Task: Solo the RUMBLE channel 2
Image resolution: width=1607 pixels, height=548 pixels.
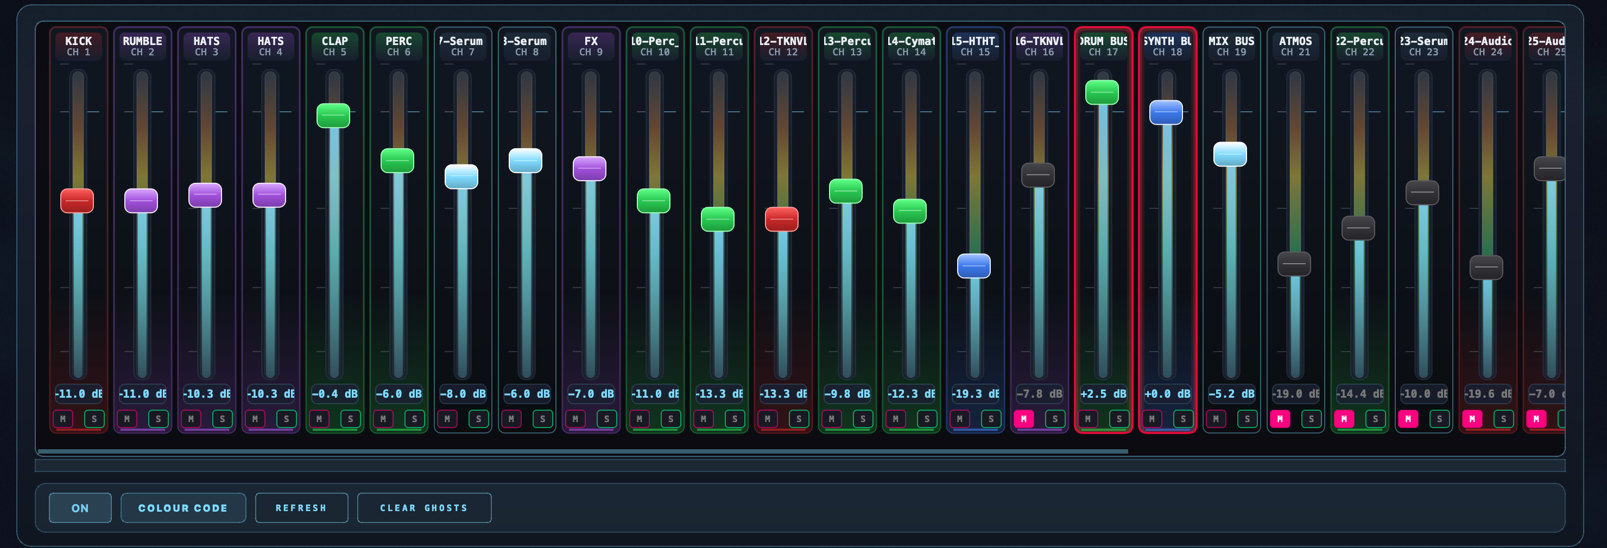Action: pyautogui.click(x=159, y=419)
